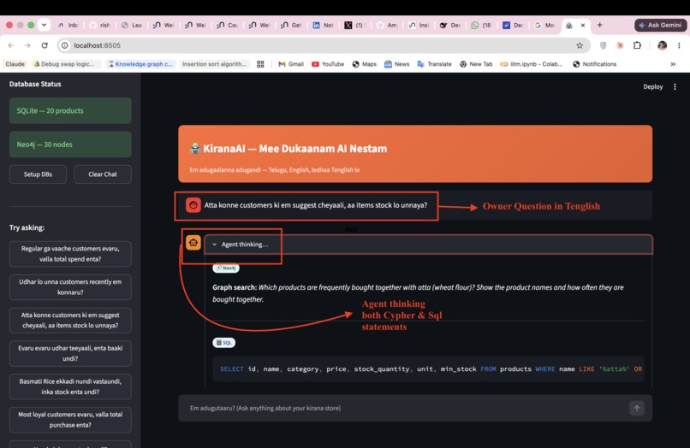Screen dimensions: 690x448
Task: Click the 'Database Status' sidebar heading
Action: point(35,84)
